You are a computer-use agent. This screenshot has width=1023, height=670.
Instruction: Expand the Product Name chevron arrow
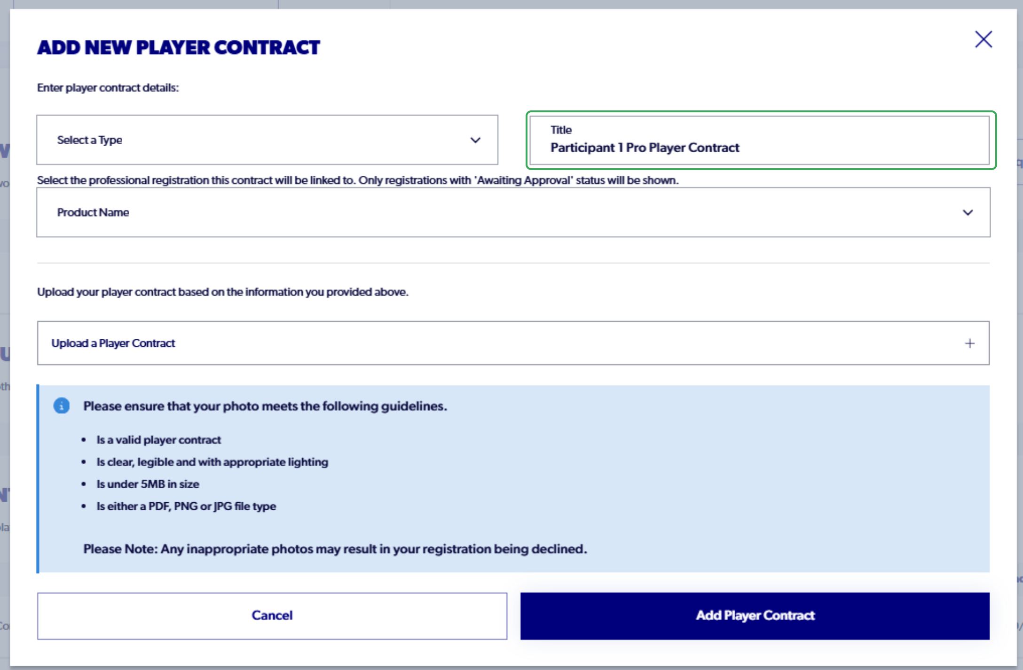click(968, 212)
